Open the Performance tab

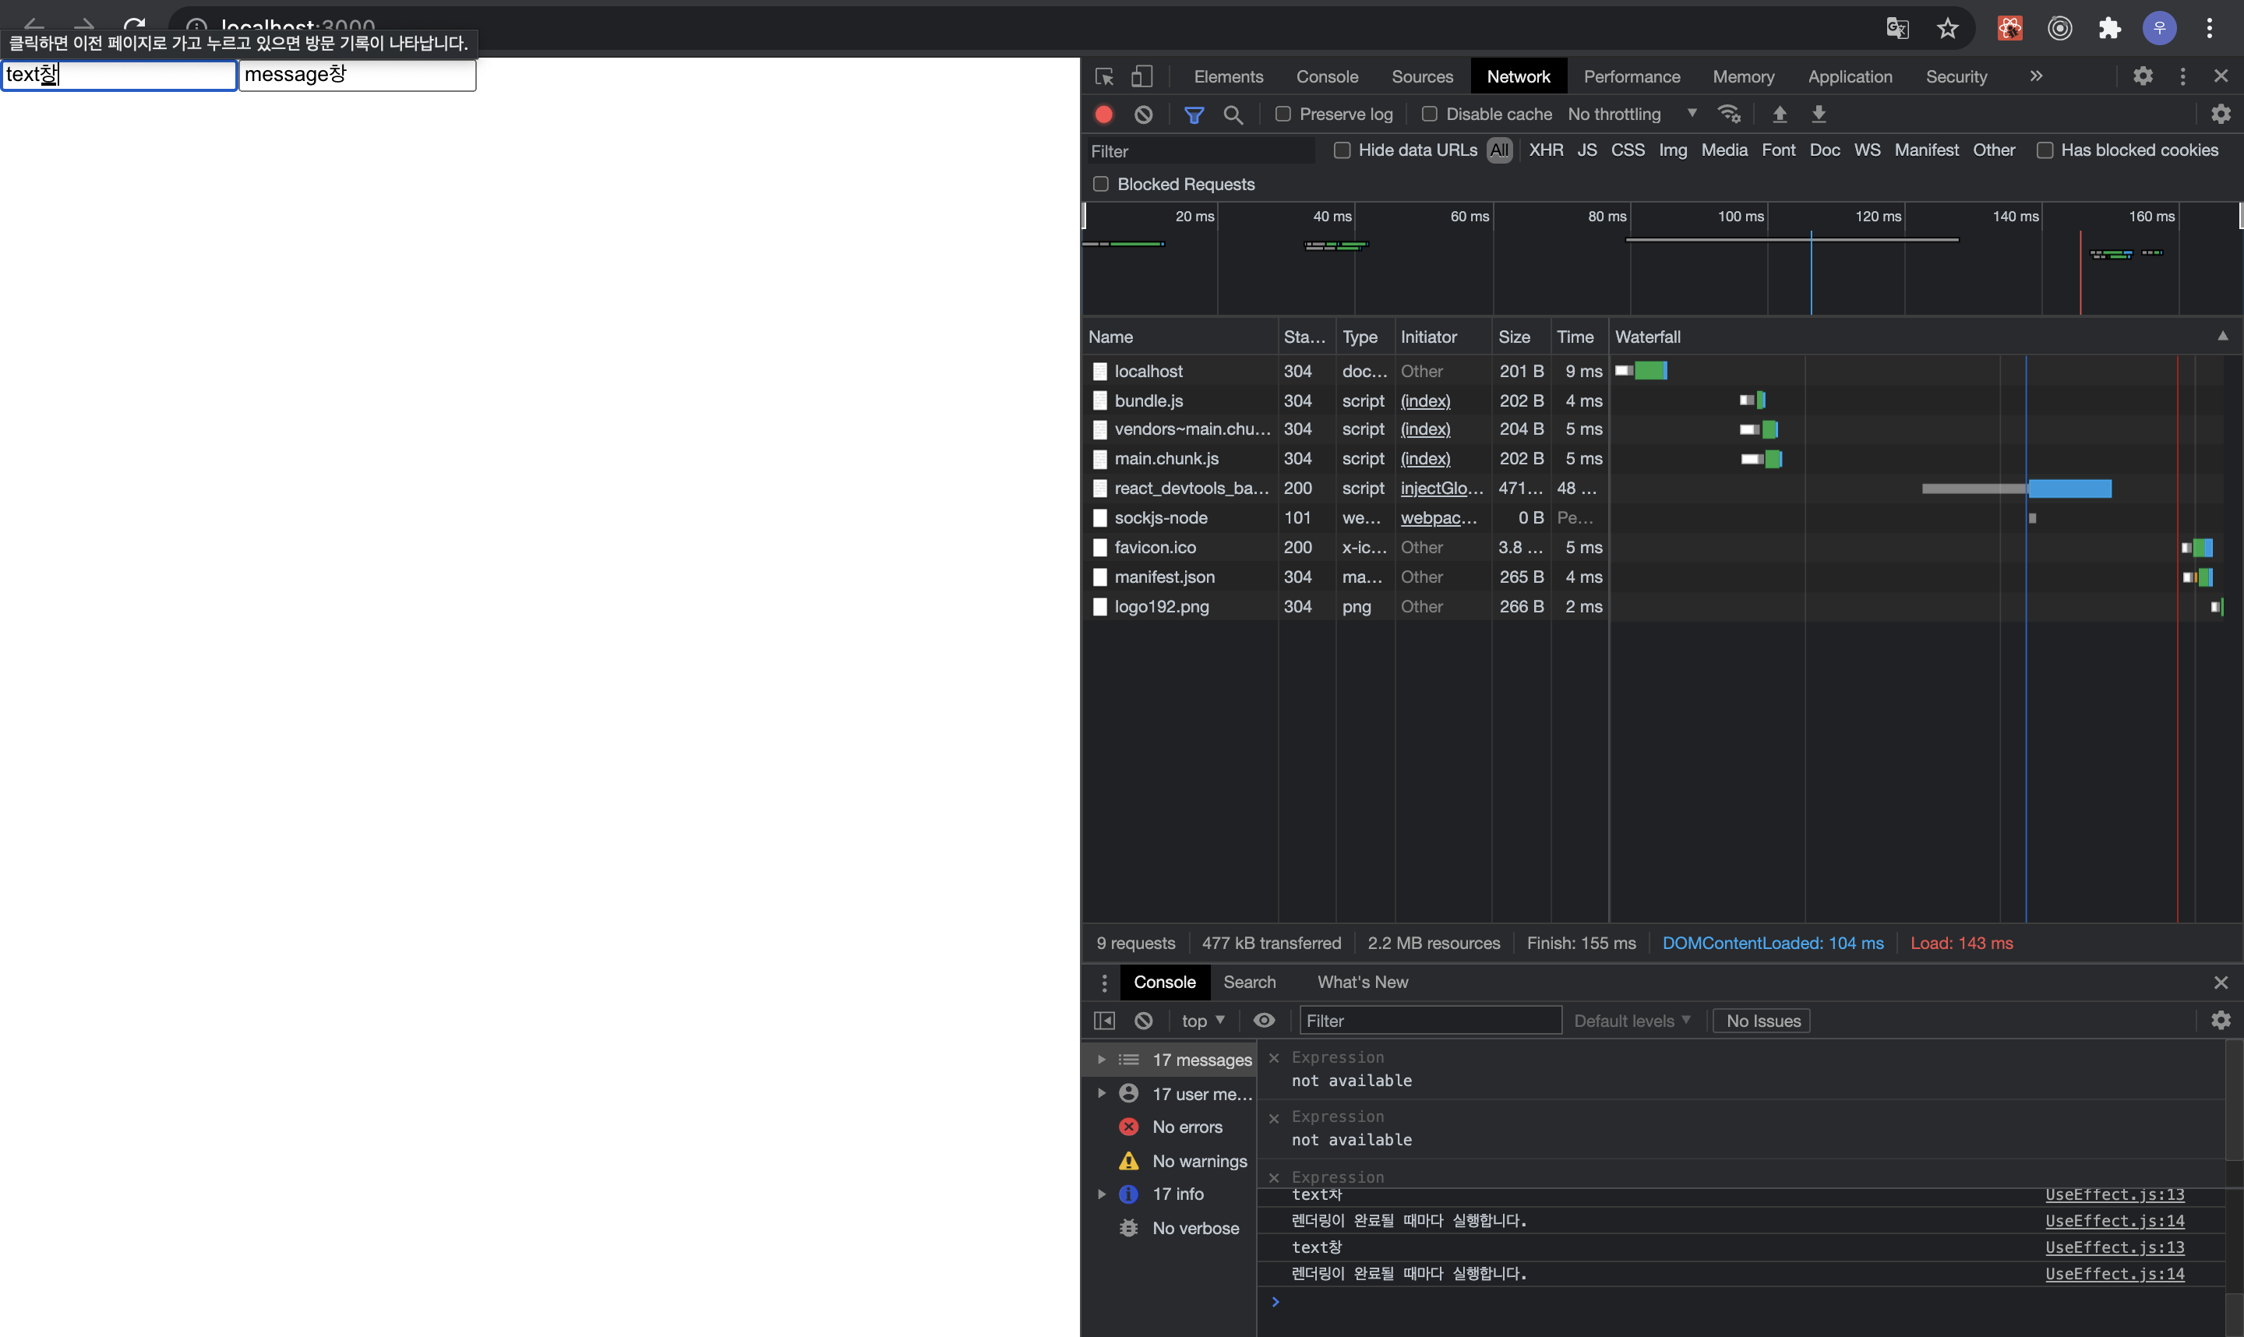[x=1632, y=76]
